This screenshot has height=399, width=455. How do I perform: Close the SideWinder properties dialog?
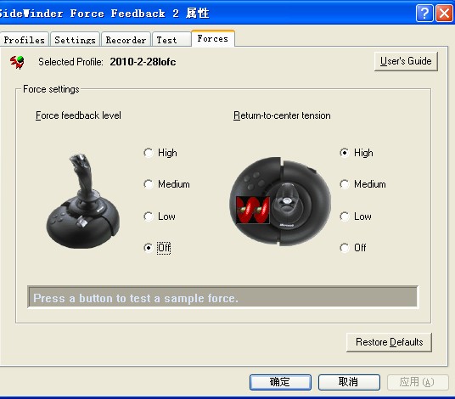click(444, 14)
